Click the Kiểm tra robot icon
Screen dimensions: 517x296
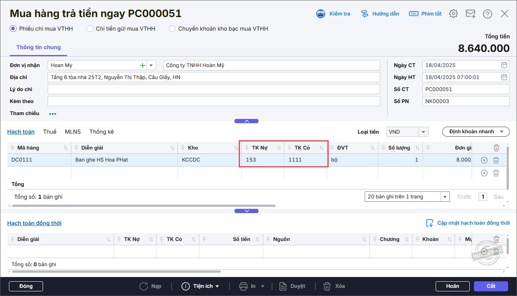(321, 14)
